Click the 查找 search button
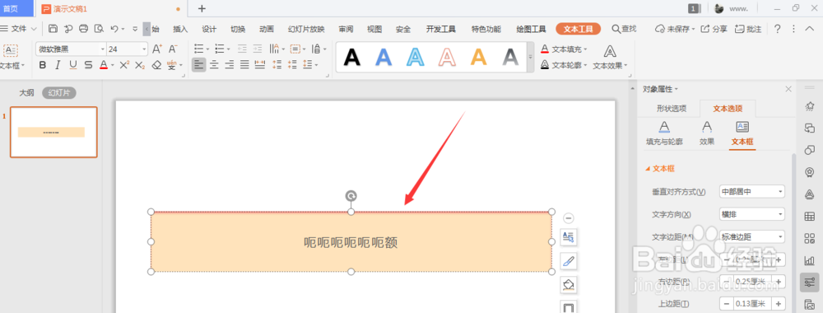The height and width of the screenshot is (313, 823). point(624,29)
